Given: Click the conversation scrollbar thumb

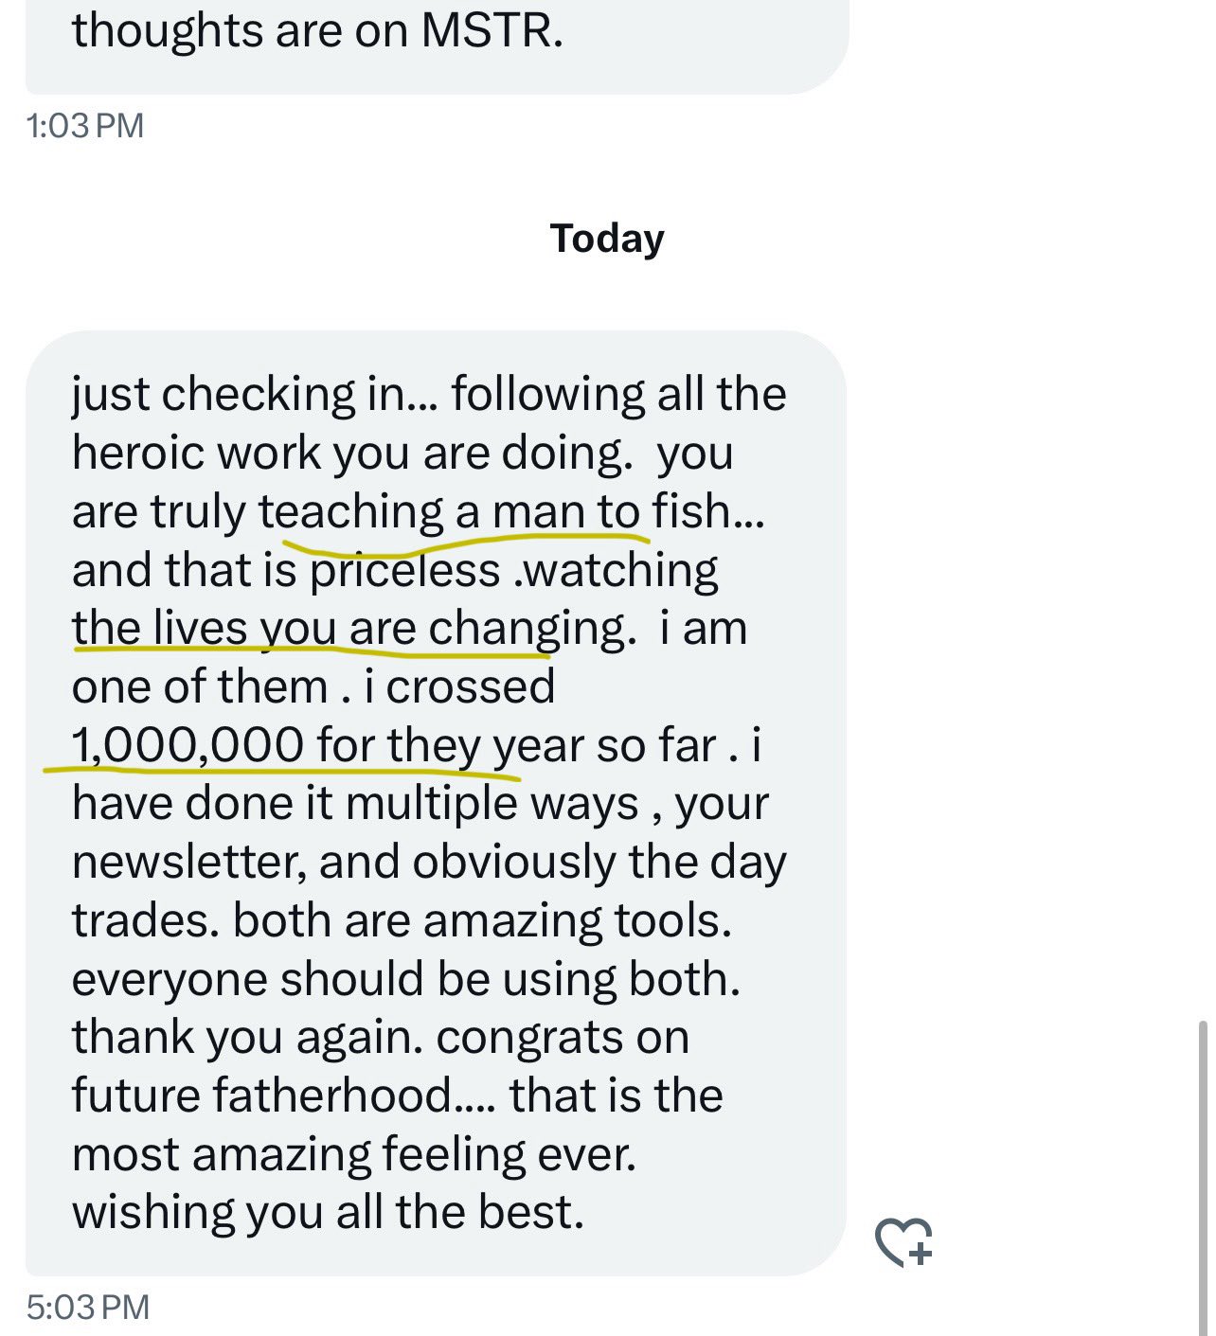Looking at the screenshot, I should click(1203, 1174).
